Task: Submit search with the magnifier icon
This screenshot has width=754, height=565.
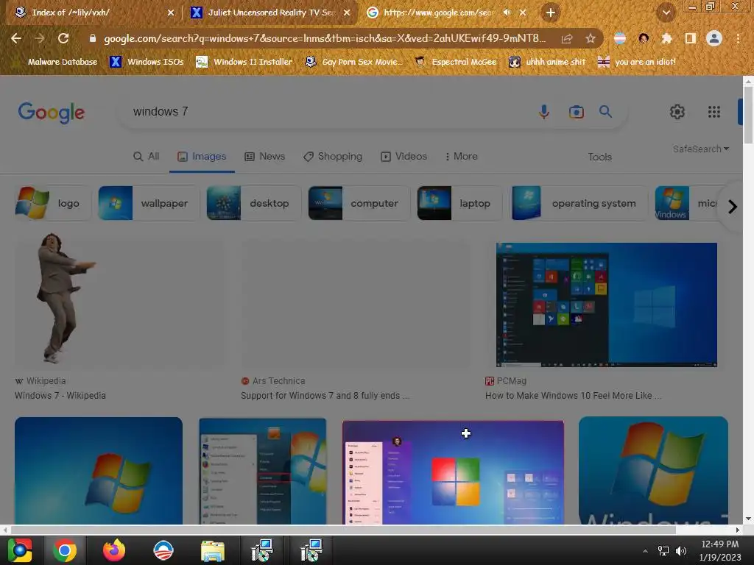Action: 605,112
